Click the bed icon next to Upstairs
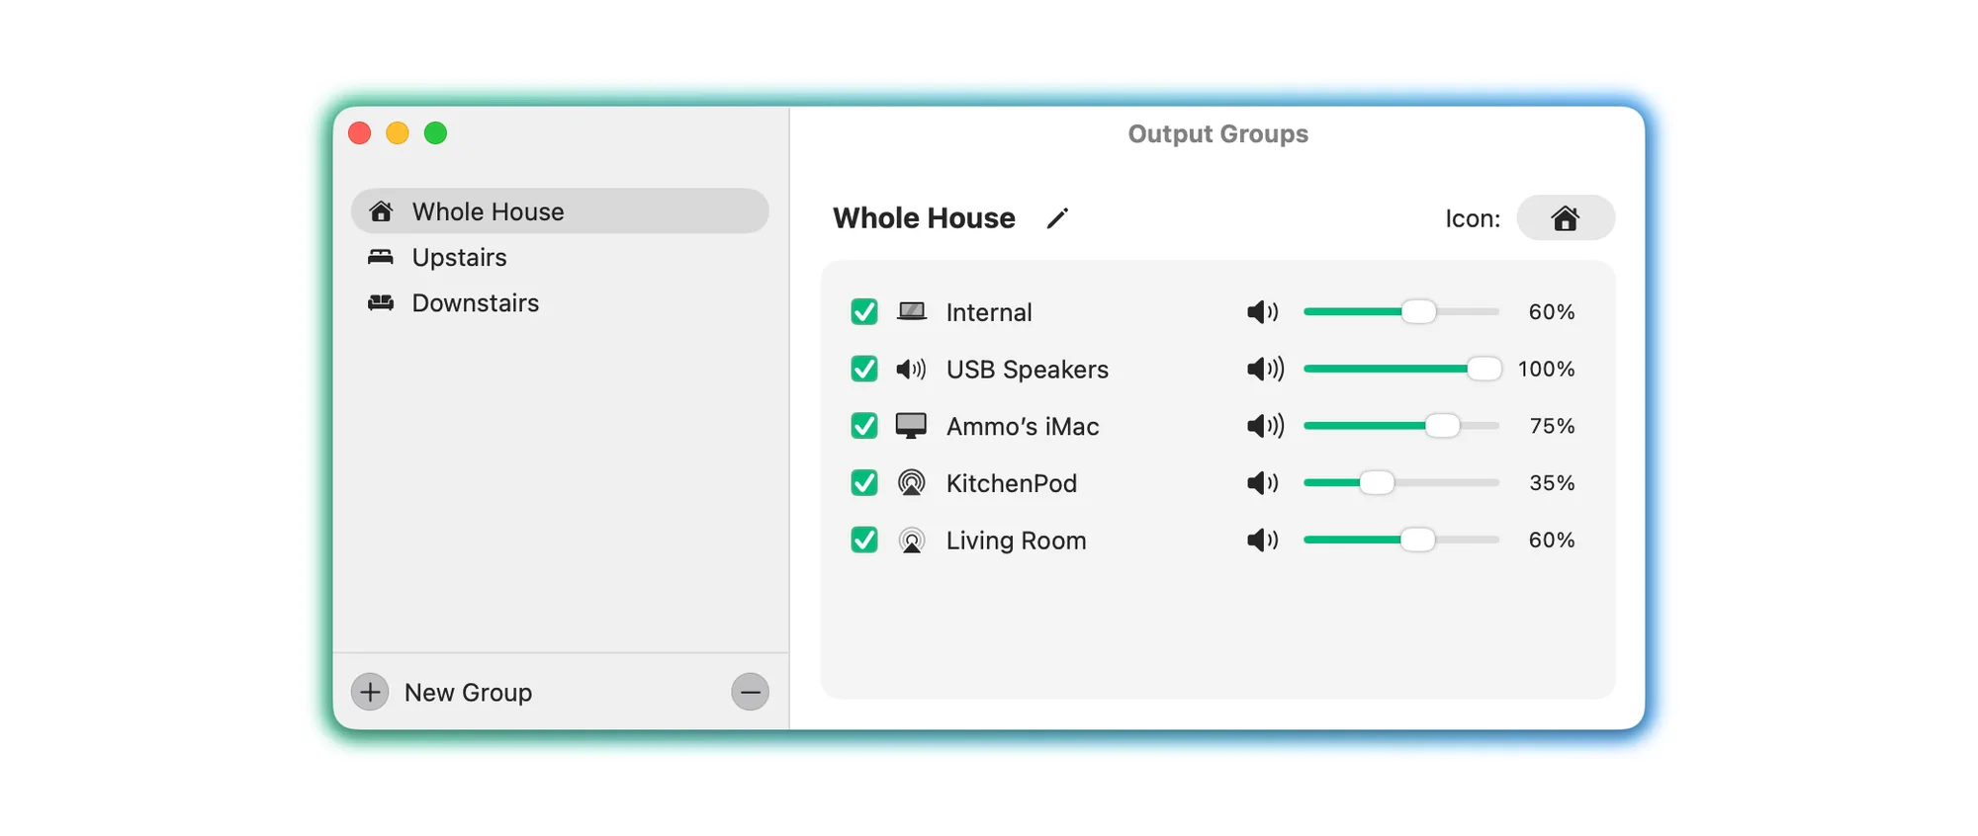The width and height of the screenshot is (1978, 836). coord(381,257)
